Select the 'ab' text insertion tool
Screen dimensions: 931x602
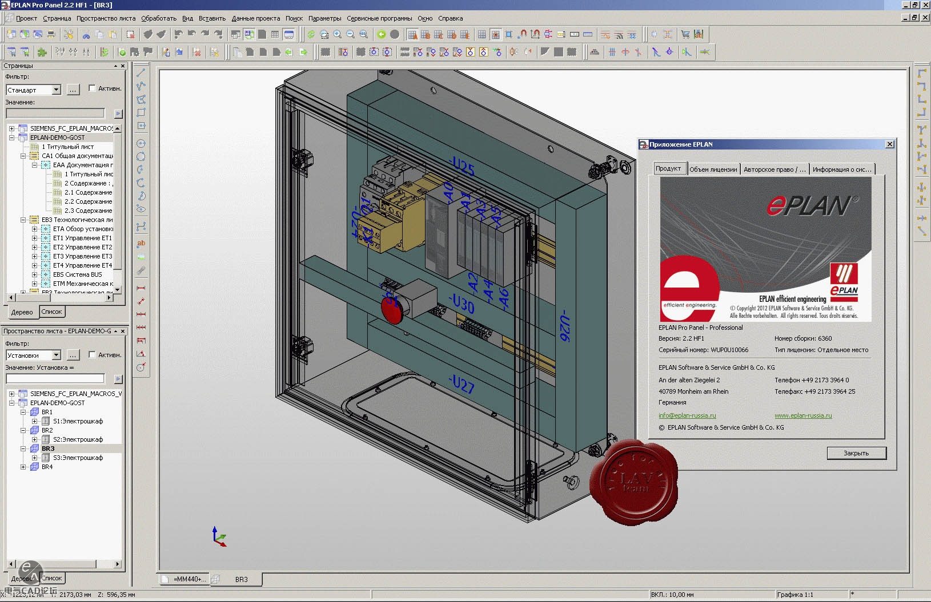tap(141, 243)
